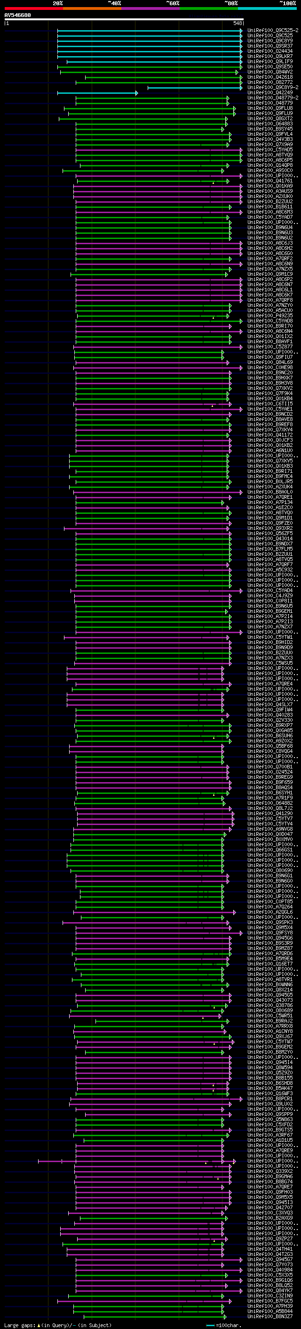Select the UniRef100_A9SOC0 label
Viewport: 301px width, 1329px height.
270,170
